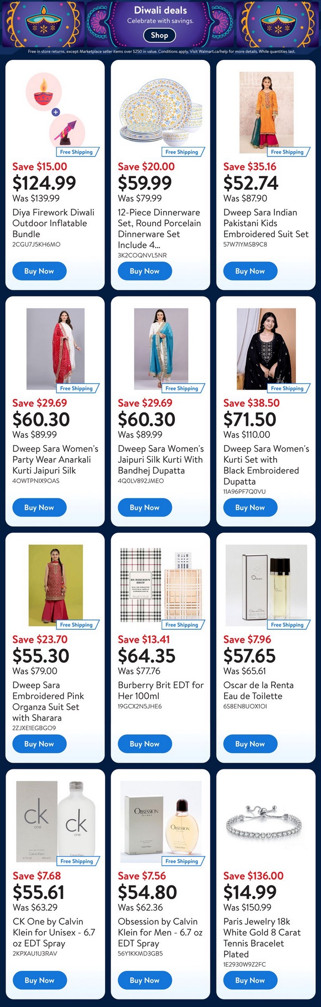Viewport: 321px width, 1007px height.
Task: Open the CK One bottle image
Action: (55, 822)
